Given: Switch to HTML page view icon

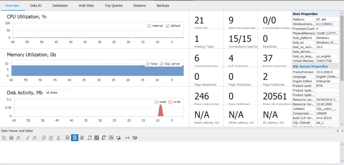Looking at the screenshot, I should click(89, 138).
